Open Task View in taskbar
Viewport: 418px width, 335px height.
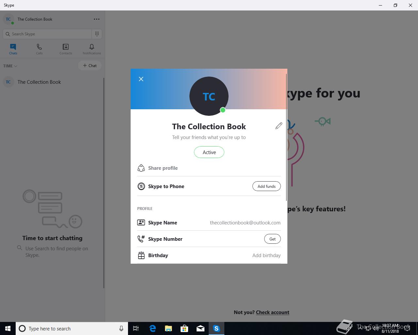pyautogui.click(x=136, y=328)
